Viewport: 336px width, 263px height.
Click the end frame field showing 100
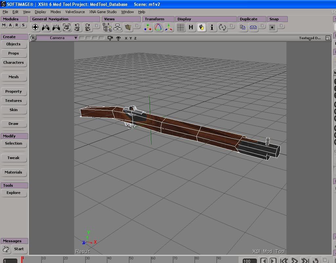tap(250, 261)
